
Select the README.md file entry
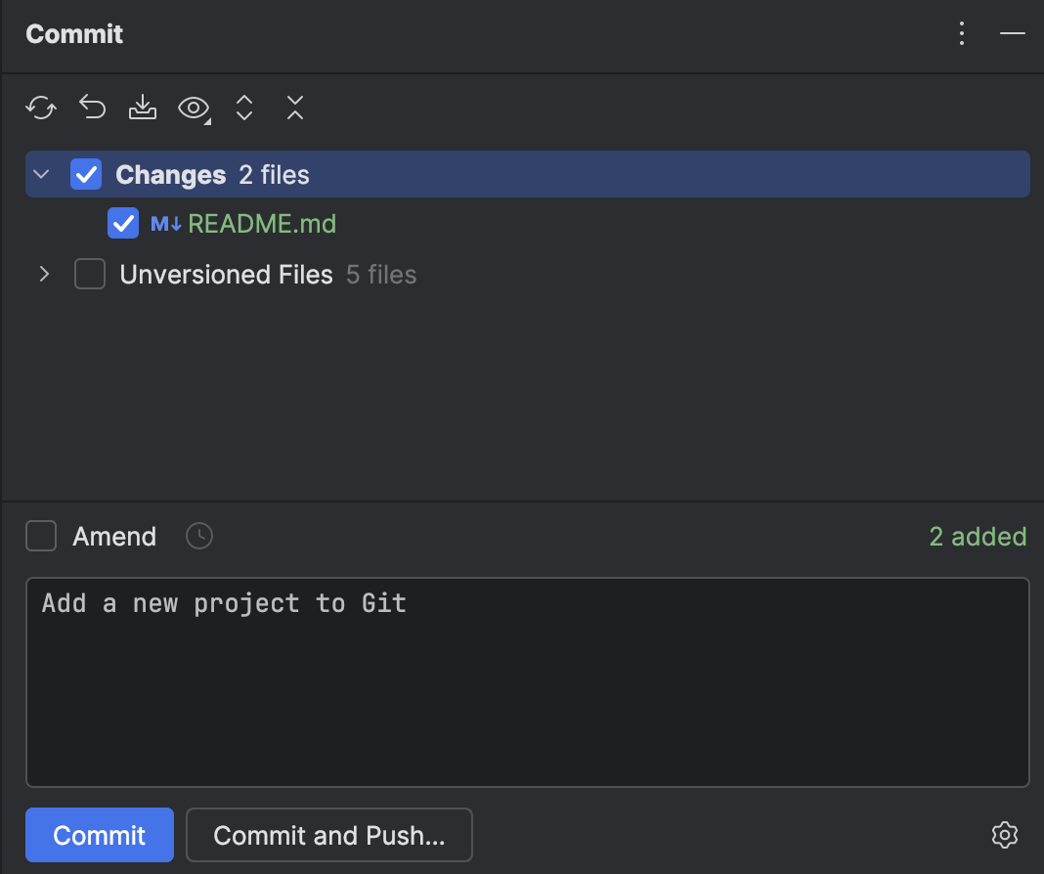[x=262, y=223]
